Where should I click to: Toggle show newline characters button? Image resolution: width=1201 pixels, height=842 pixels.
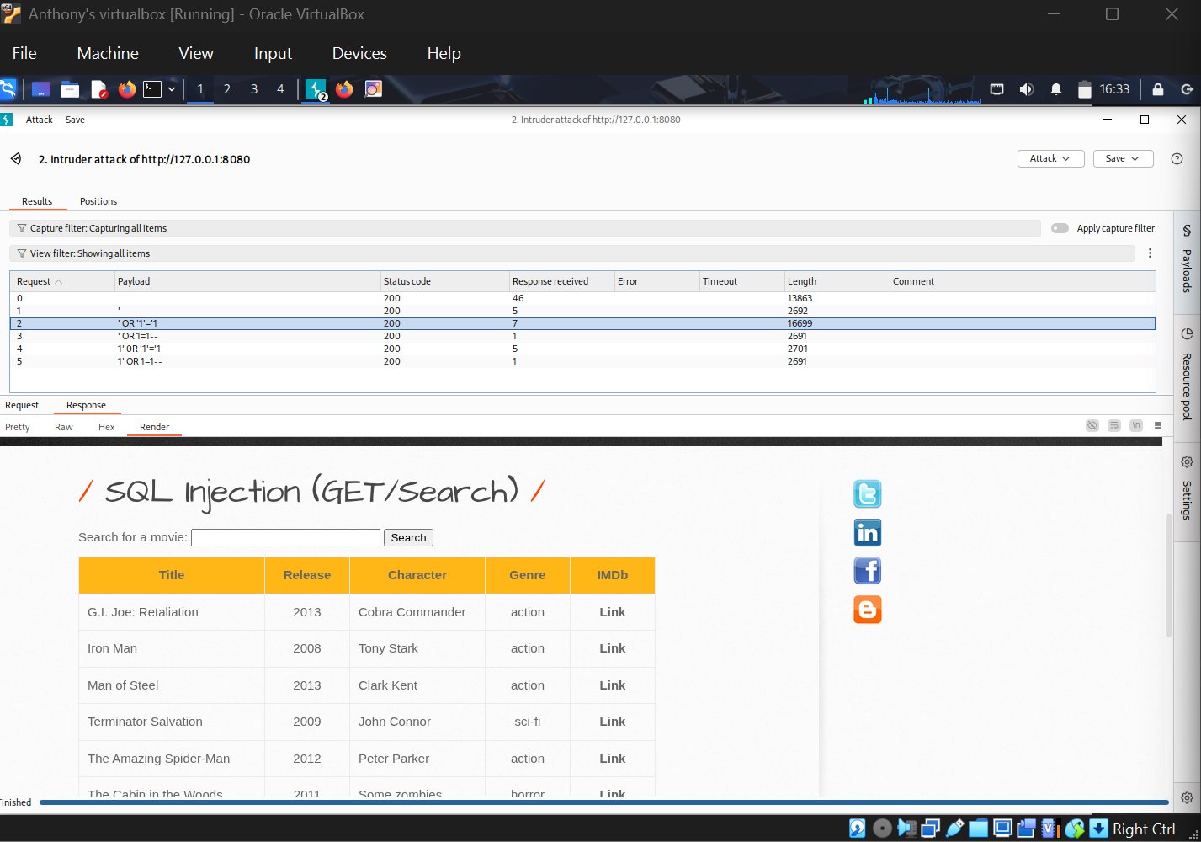point(1136,426)
